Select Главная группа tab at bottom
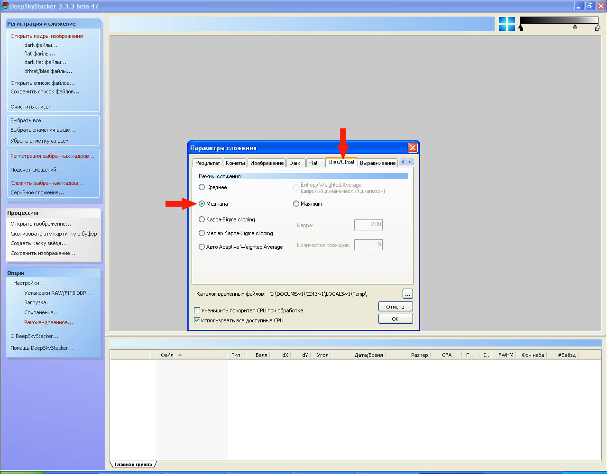607x474 pixels. tap(133, 465)
